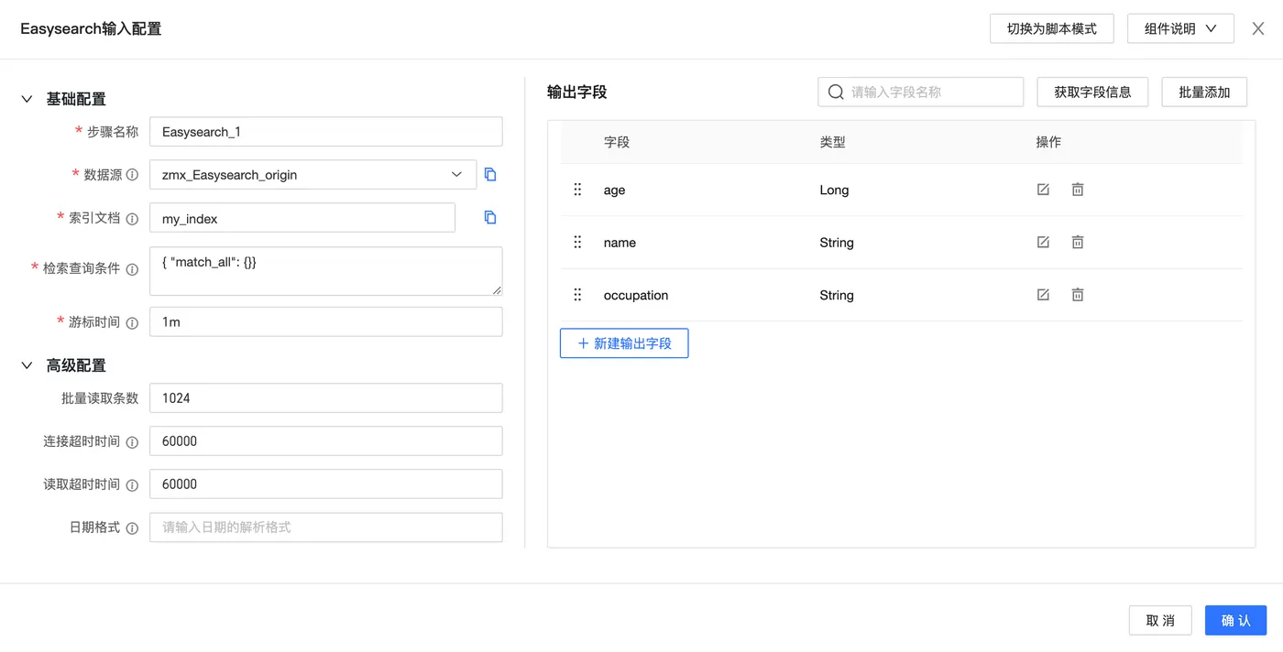Open the 组件说明 dropdown menu
This screenshot has height=652, width=1283.
1180,28
